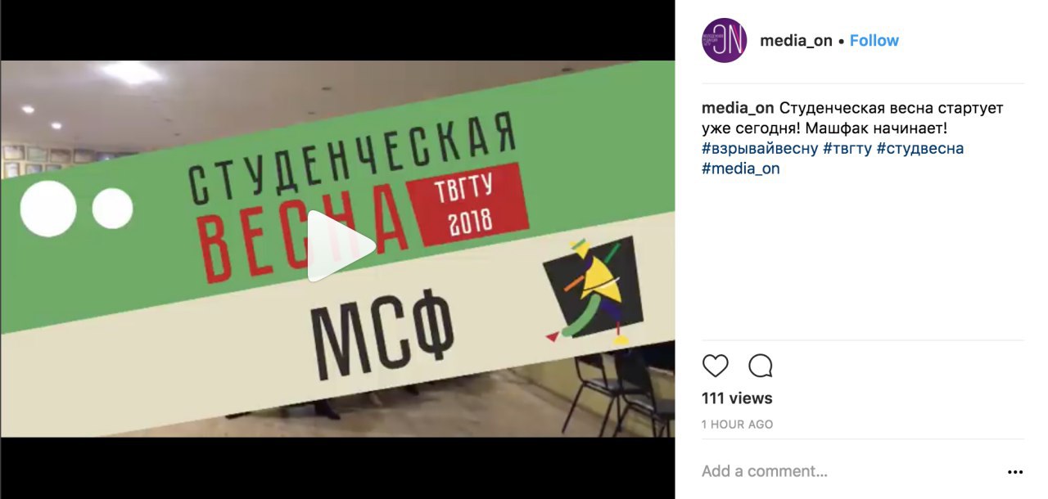Play the Студенческая весна video
1048x499 pixels.
(x=340, y=245)
